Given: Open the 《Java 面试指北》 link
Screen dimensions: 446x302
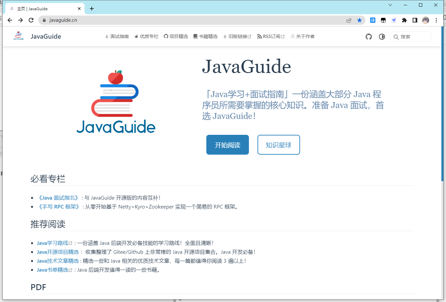Looking at the screenshot, I should [58, 198].
